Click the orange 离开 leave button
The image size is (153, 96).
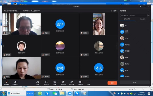pyautogui.click(x=112, y=83)
